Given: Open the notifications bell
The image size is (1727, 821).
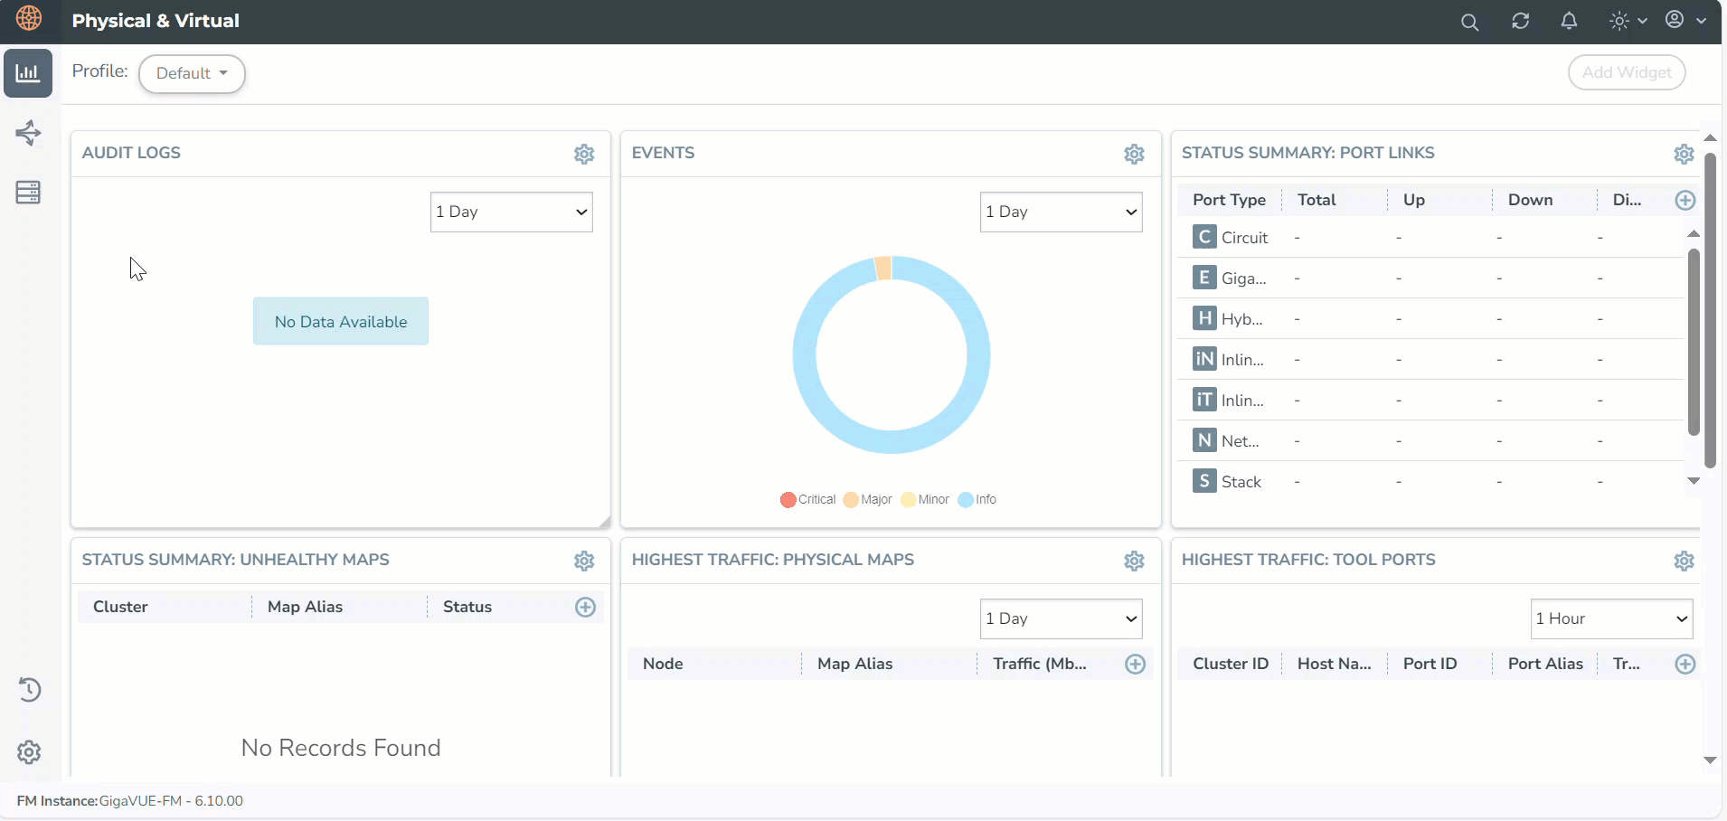Looking at the screenshot, I should [x=1569, y=21].
